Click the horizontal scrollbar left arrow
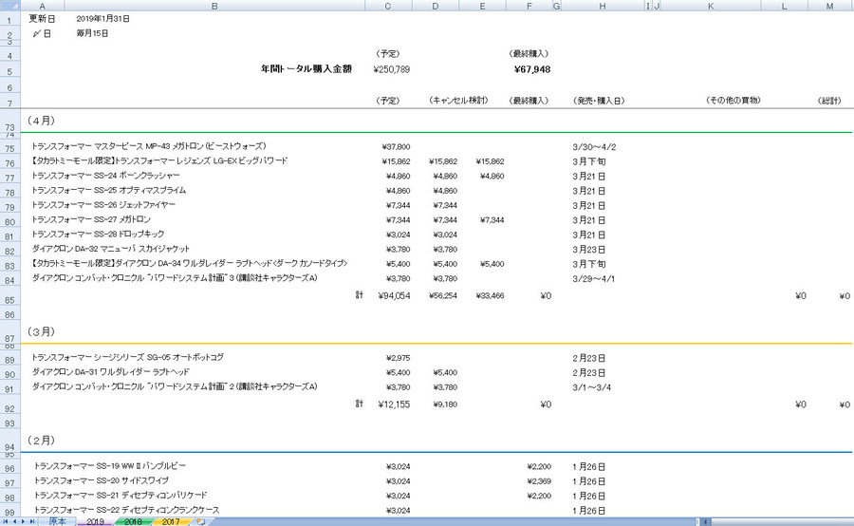 (706, 521)
